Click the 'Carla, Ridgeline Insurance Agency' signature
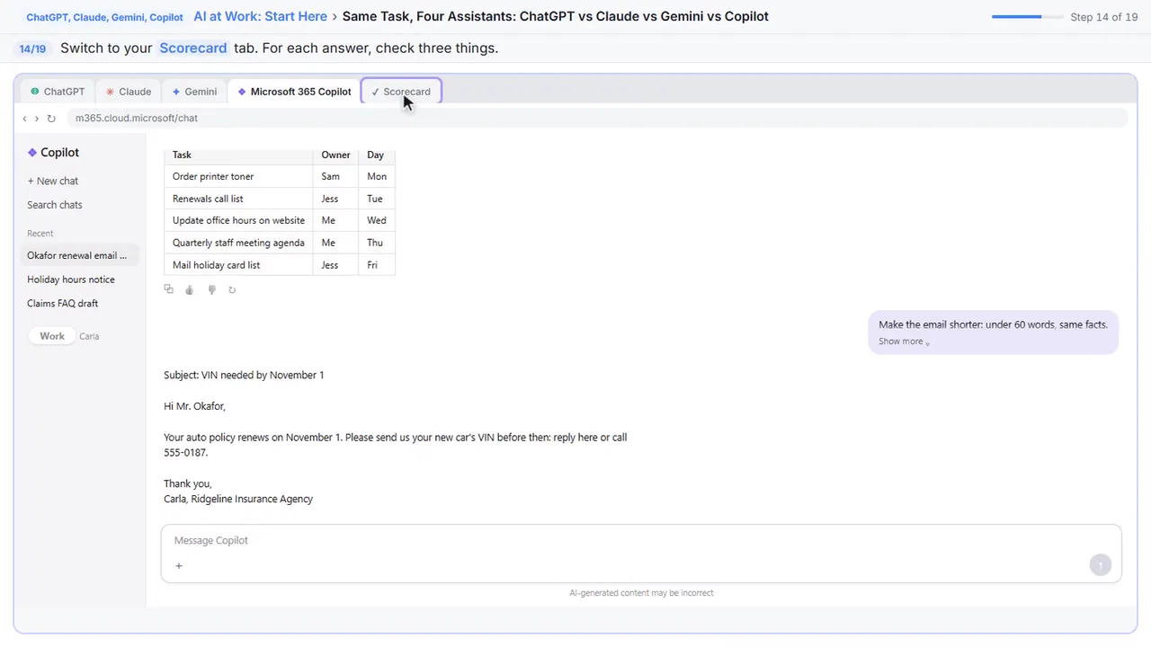The image size is (1151, 647). tap(238, 499)
